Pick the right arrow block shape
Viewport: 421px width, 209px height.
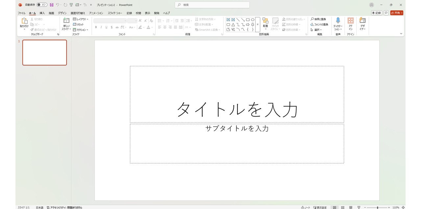(x=248, y=25)
